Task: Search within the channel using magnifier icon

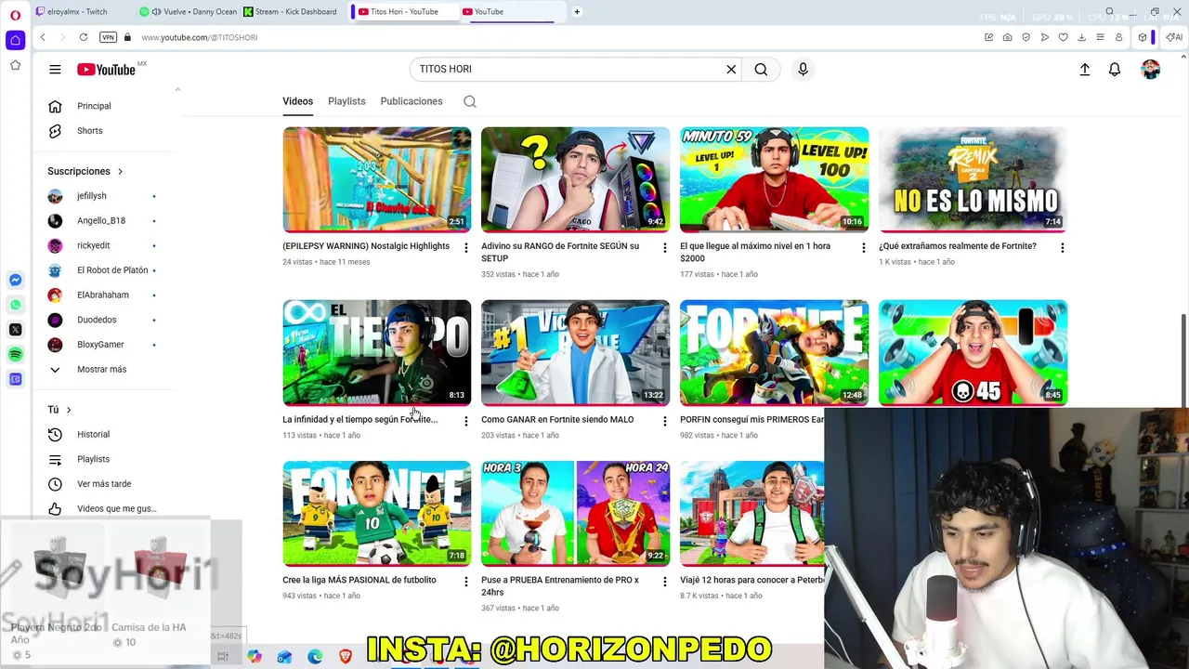Action: click(x=470, y=102)
